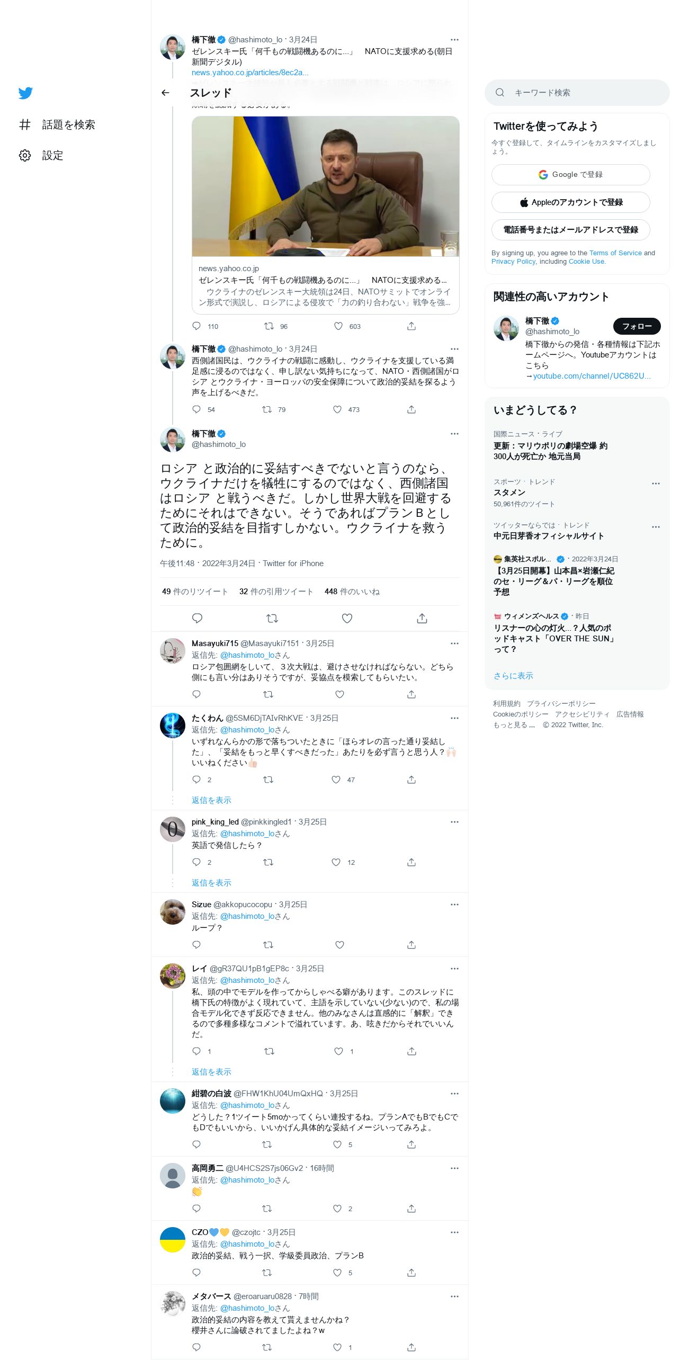This screenshot has height=1360, width=680.
Task: Open the Zelensky news article thumbnail
Action: [x=326, y=186]
